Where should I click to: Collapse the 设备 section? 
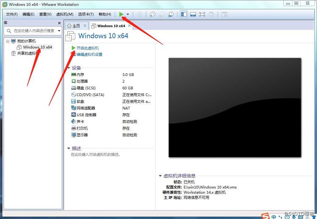tap(69, 68)
